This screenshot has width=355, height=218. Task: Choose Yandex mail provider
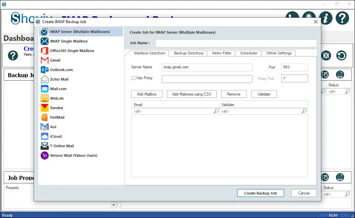pyautogui.click(x=81, y=108)
